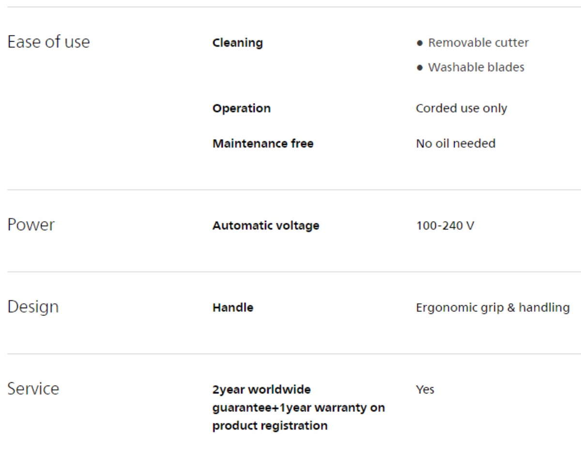The image size is (581, 453).
Task: Click the No oil needed text
Action: click(x=456, y=143)
